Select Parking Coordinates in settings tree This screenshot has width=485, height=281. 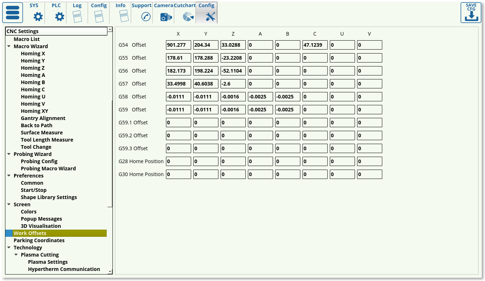coord(39,240)
